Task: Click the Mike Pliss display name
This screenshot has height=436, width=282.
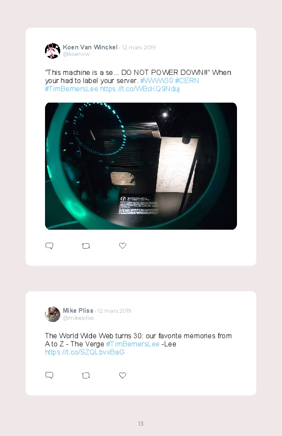Action: click(x=78, y=311)
